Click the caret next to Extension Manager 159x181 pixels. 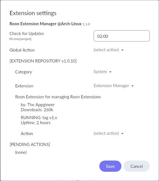pos(133,86)
